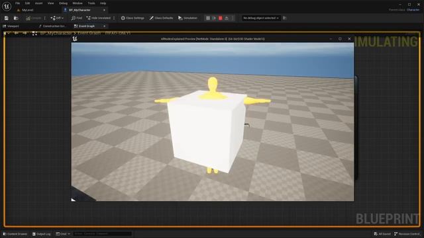Viewport: 424px width, 238px height.
Task: Open the Revision Control menu
Action: click(x=407, y=234)
